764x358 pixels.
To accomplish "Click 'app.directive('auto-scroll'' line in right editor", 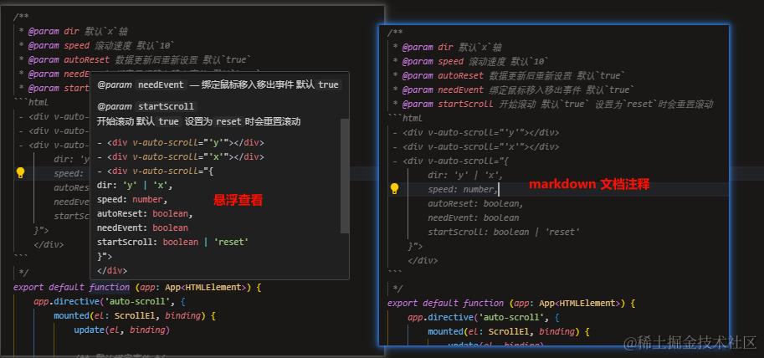I will pyautogui.click(x=484, y=317).
